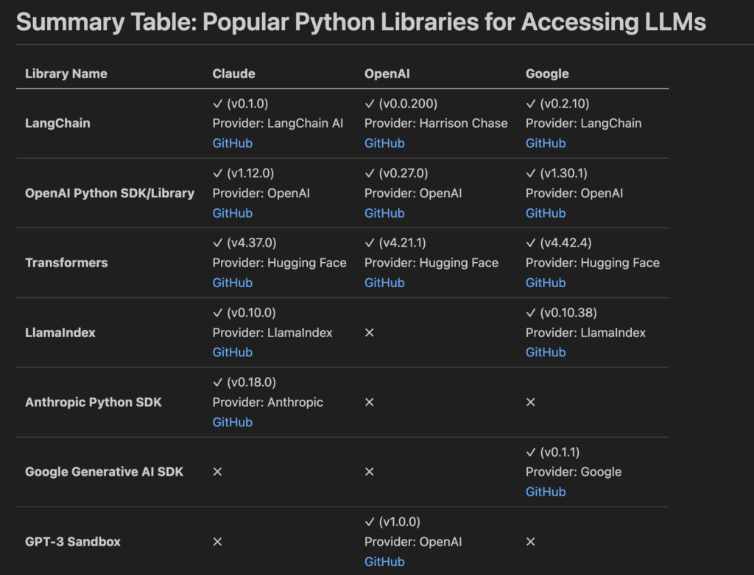
Task: Click the version text '(v0.1.0)'
Action: (x=247, y=103)
